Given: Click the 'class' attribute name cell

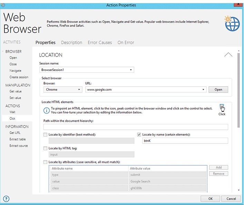Looking at the screenshot, I should click(x=89, y=188).
